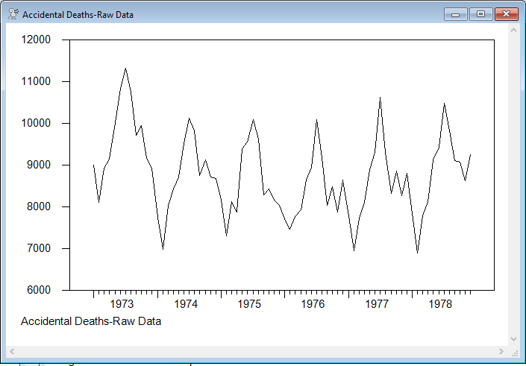Close the Accidental Deaths-Raw Data window
The width and height of the screenshot is (526, 366).
(507, 14)
